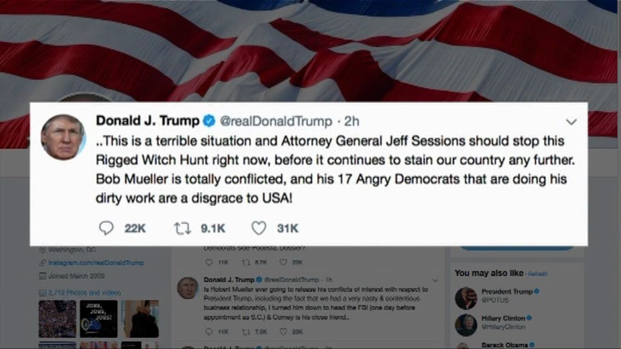Image resolution: width=621 pixels, height=349 pixels.
Task: Retweet the highlighted tweet with 9.1K retweets
Action: (x=182, y=228)
